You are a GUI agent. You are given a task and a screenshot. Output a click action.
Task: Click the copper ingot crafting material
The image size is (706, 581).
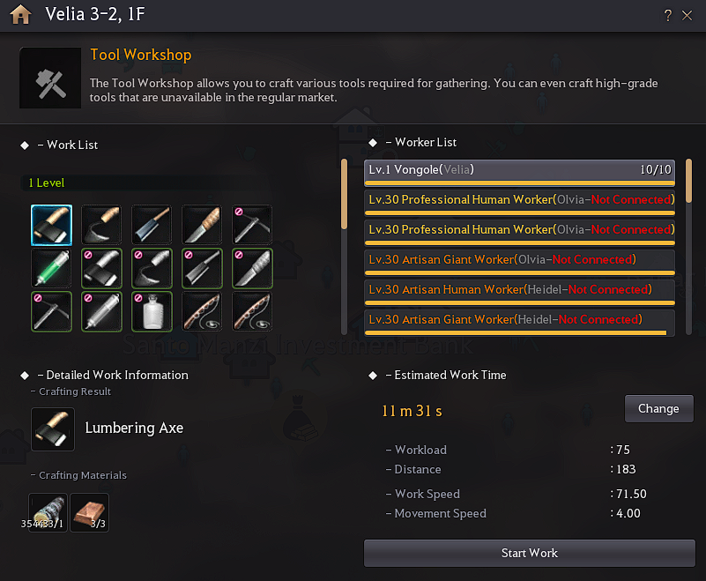click(90, 512)
